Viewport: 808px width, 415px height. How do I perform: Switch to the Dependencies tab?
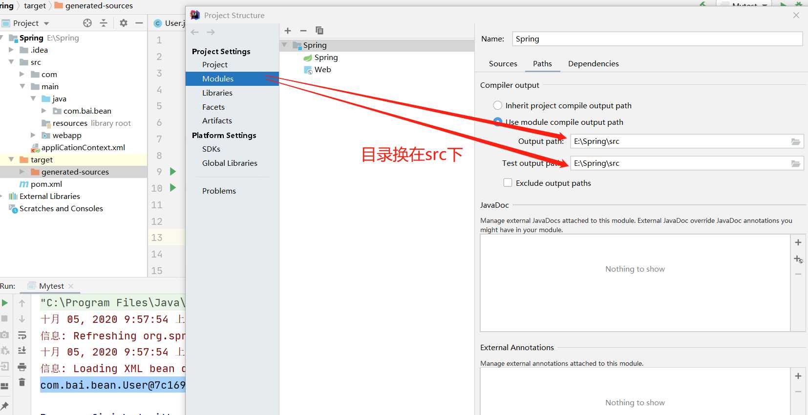pos(593,63)
